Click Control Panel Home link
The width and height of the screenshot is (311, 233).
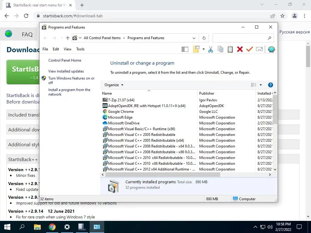point(65,60)
